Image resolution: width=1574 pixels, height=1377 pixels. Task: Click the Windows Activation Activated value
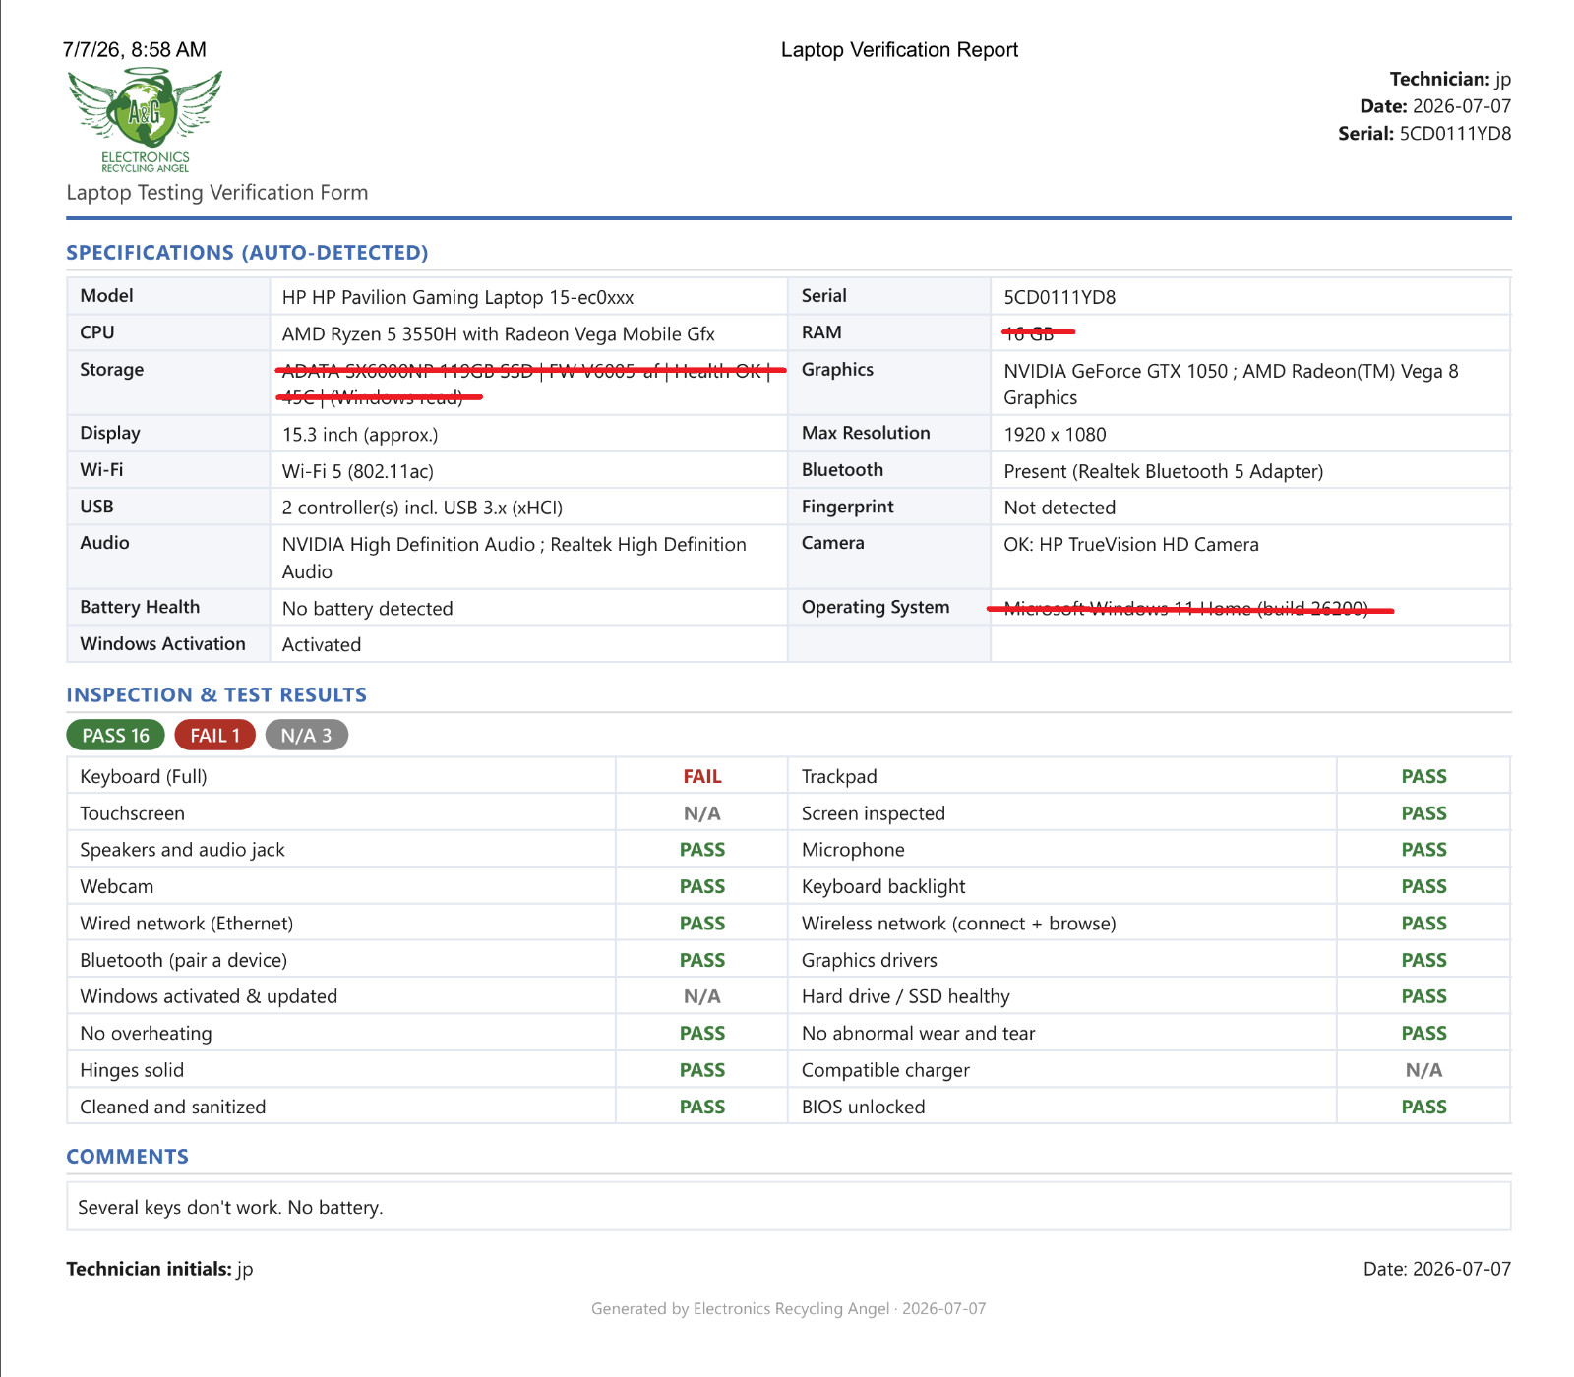pyautogui.click(x=322, y=644)
